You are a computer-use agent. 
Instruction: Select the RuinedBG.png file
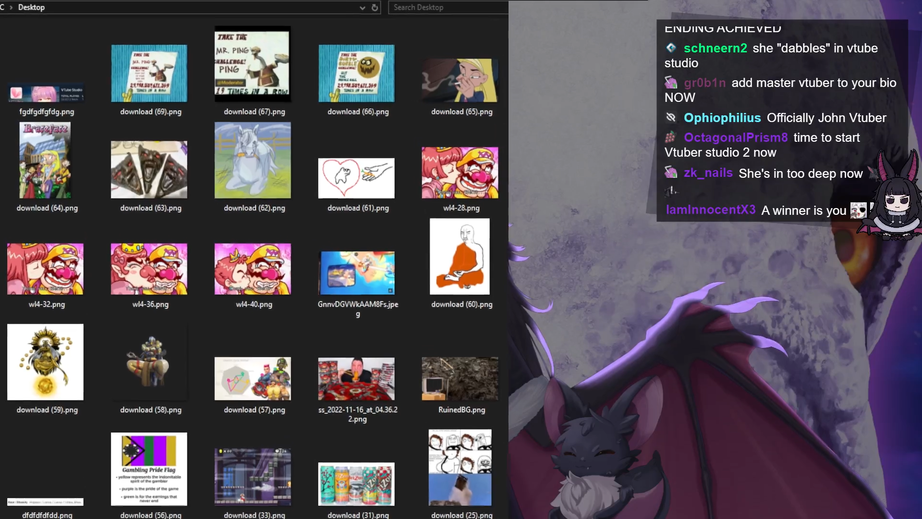[460, 379]
